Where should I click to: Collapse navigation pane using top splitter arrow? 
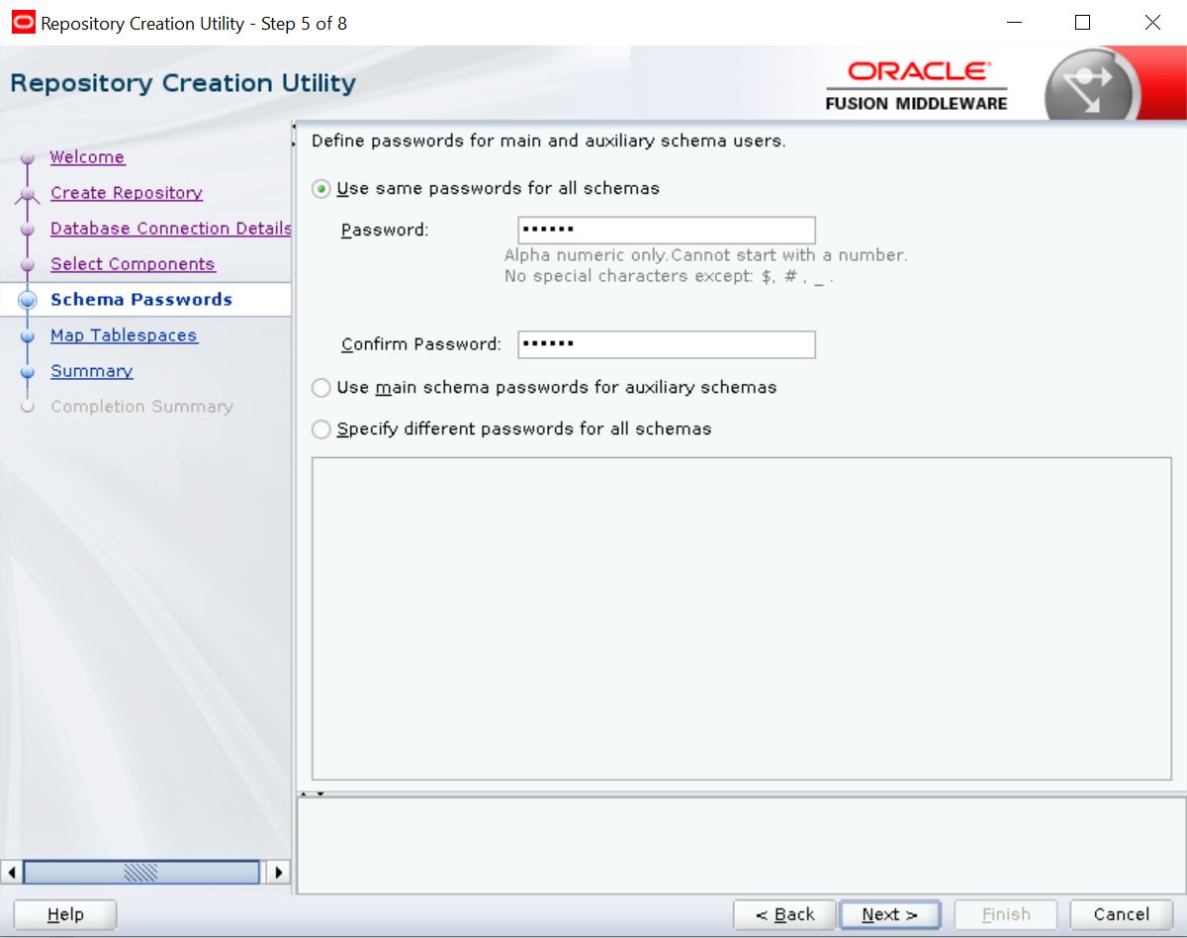[x=294, y=127]
